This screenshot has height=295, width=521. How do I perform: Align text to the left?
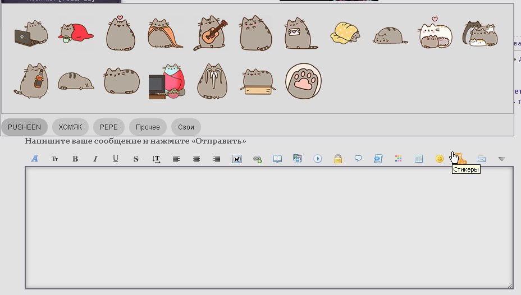pos(176,159)
